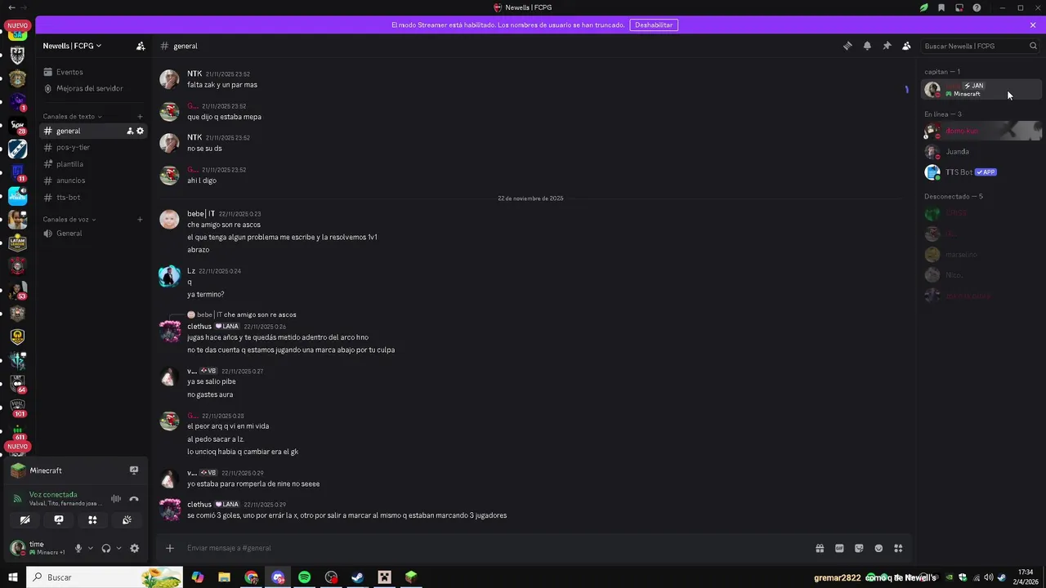Open the volume control in system tray

click(x=989, y=577)
